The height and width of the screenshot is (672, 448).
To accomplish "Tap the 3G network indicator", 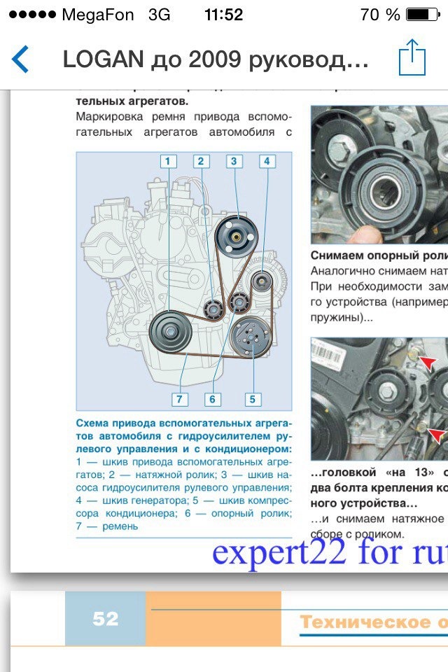I will tap(159, 15).
